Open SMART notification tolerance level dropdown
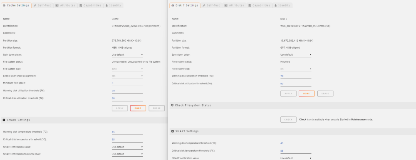 click(127, 154)
